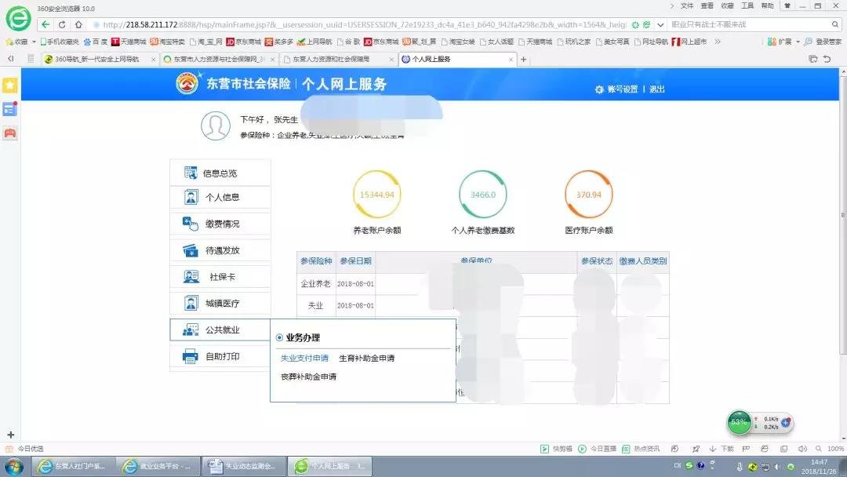Click the browser refresh button
847x477 pixels.
(x=62, y=24)
